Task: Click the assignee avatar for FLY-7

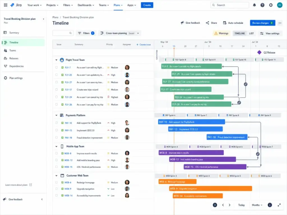Action: click(127, 67)
